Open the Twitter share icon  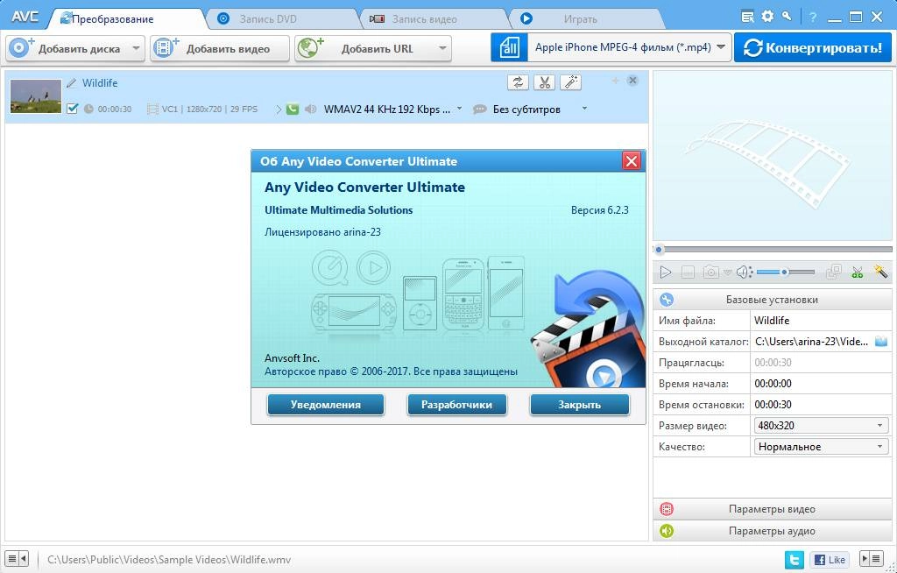point(794,559)
